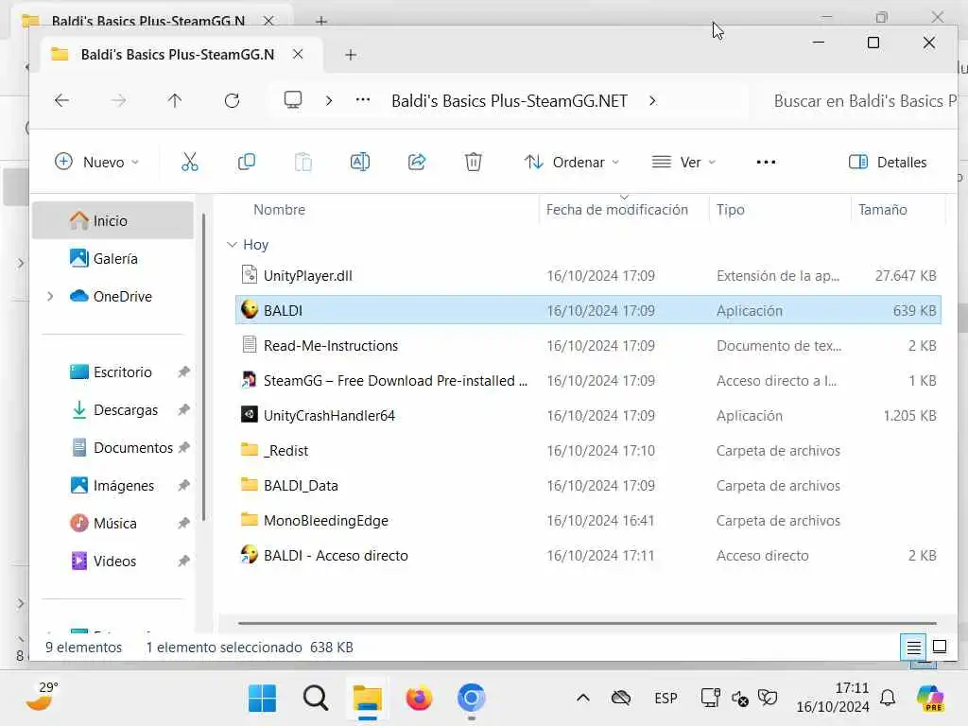Collapse the Hoy group
Screen dimensions: 968x726
click(x=233, y=245)
